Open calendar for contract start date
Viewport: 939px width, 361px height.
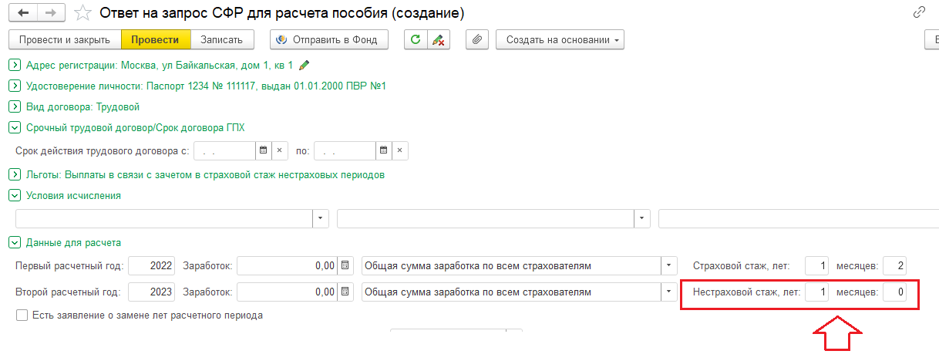(263, 150)
